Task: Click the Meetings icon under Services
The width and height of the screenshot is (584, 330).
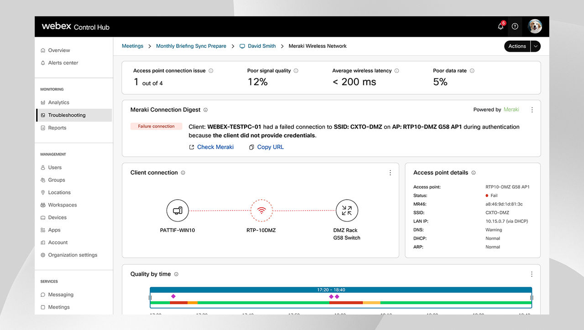Action: pyautogui.click(x=43, y=307)
